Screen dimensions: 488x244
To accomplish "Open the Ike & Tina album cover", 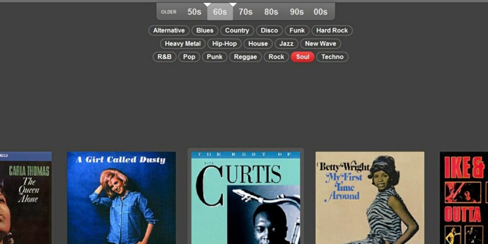I will tap(464, 198).
